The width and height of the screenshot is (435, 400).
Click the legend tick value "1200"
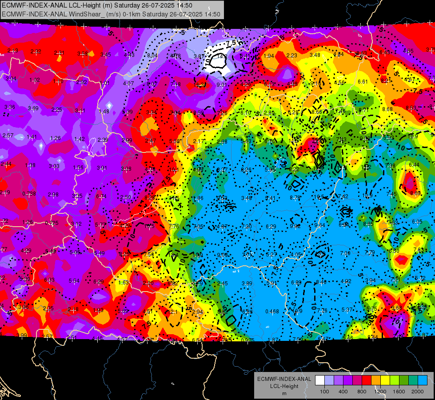coord(380,392)
